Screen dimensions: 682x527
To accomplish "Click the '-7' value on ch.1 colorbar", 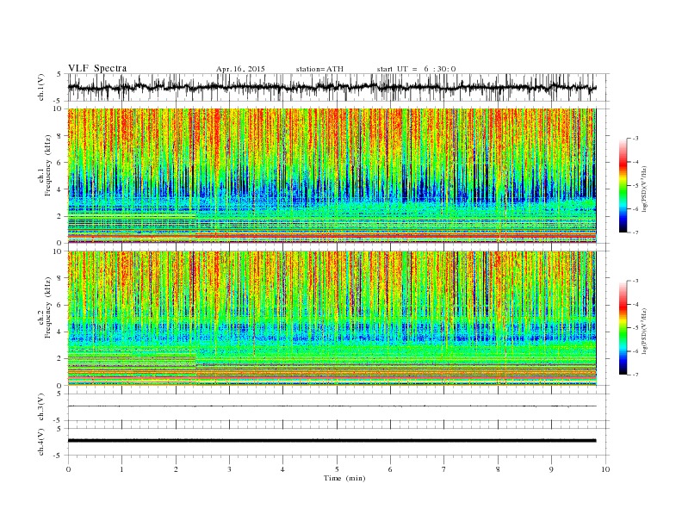I will tap(635, 232).
